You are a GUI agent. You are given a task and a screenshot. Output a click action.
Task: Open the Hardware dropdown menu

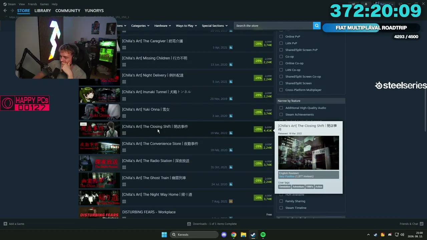pos(162,26)
